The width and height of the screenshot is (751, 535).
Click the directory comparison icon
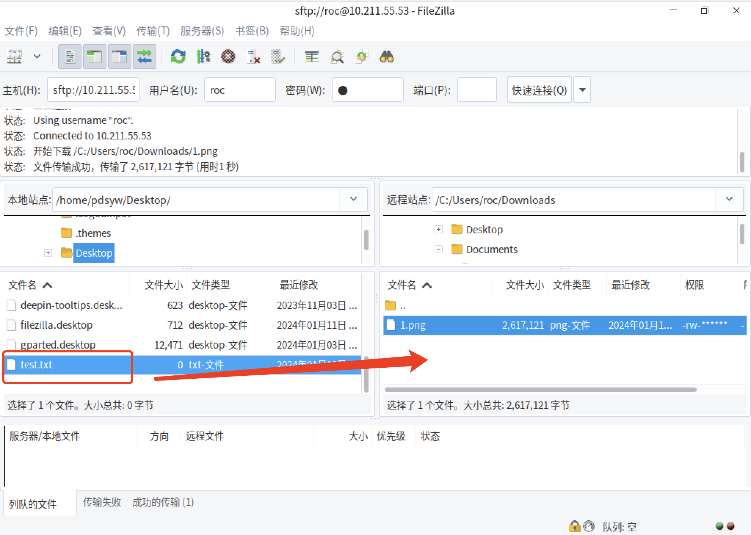(x=337, y=57)
